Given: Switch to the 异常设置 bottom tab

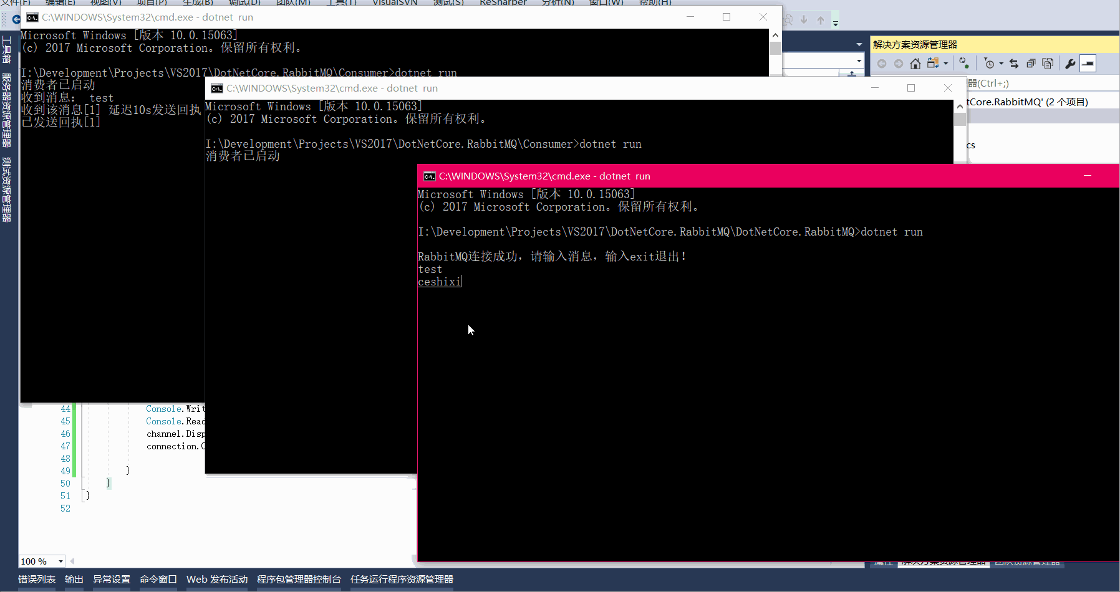Looking at the screenshot, I should point(112,580).
